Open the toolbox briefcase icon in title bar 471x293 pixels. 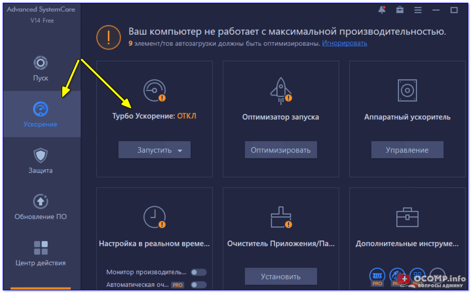[400, 10]
